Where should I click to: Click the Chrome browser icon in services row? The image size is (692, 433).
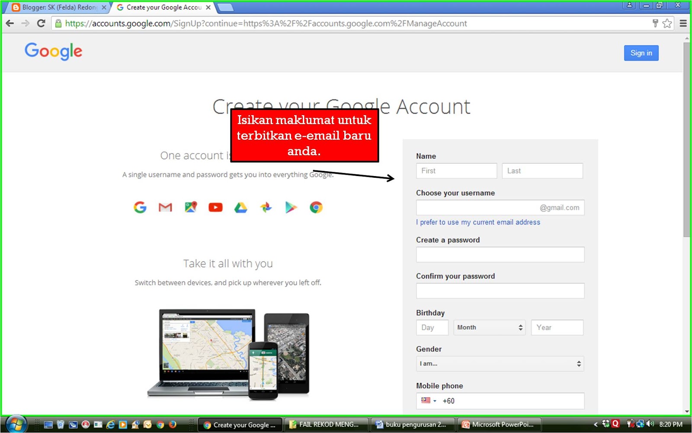tap(316, 208)
